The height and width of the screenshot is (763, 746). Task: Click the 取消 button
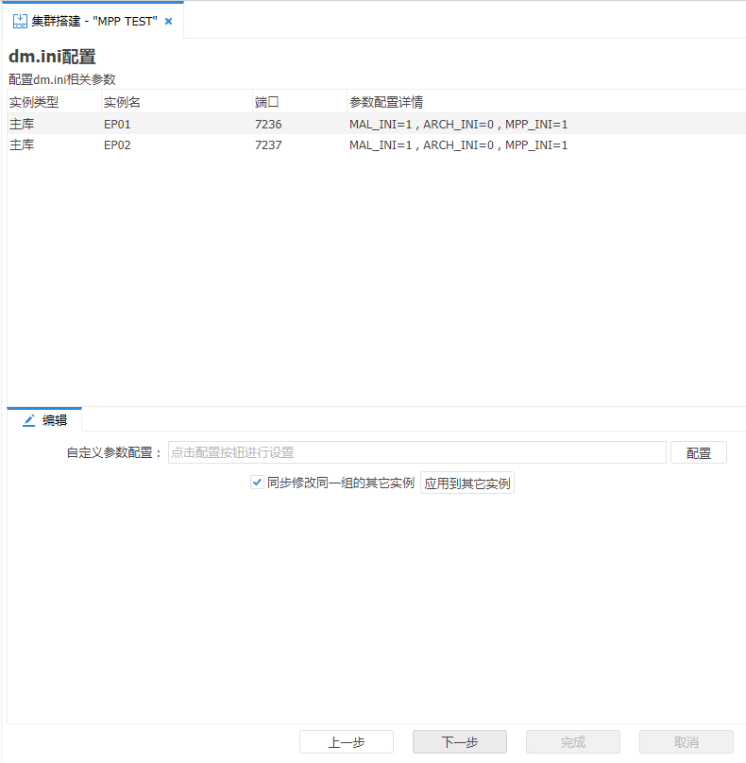point(687,742)
